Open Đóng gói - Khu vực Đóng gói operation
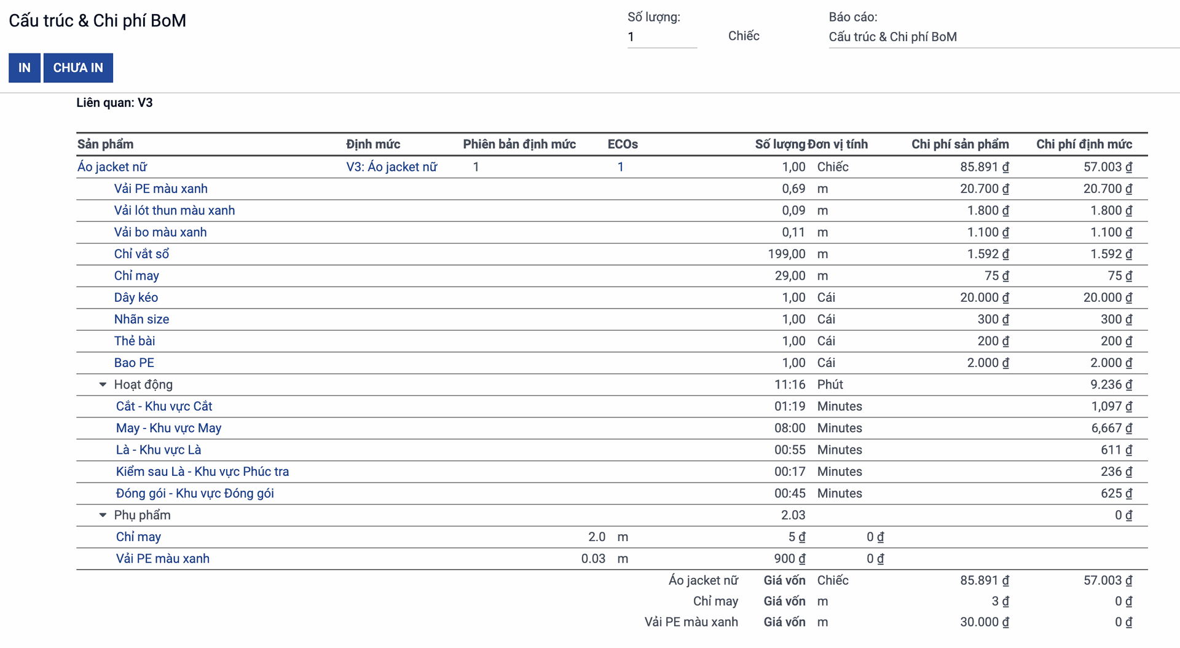Screen dimensions: 1180x648 point(195,494)
